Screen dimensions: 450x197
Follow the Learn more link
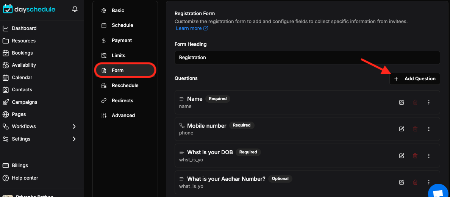pos(192,28)
